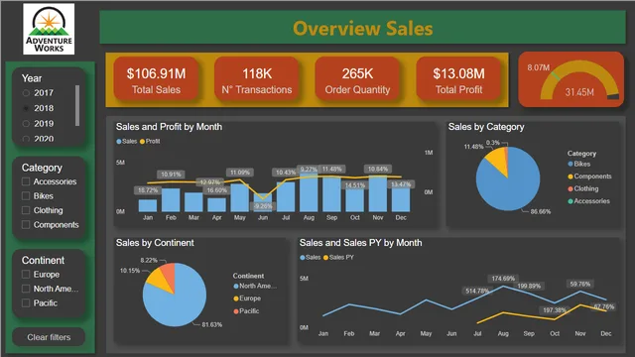Click the 174.69% data label in Sales PY chart

[503, 279]
